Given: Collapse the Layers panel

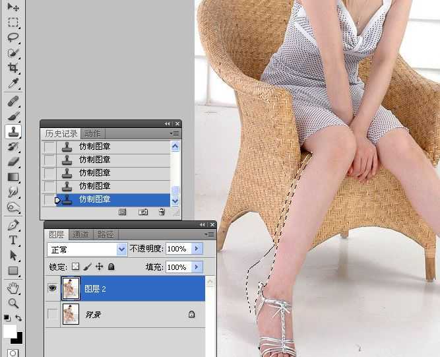Looking at the screenshot, I should coord(203,224).
